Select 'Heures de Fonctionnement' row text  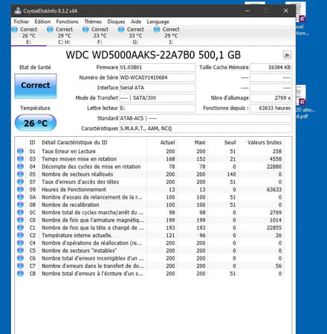pyautogui.click(x=74, y=190)
